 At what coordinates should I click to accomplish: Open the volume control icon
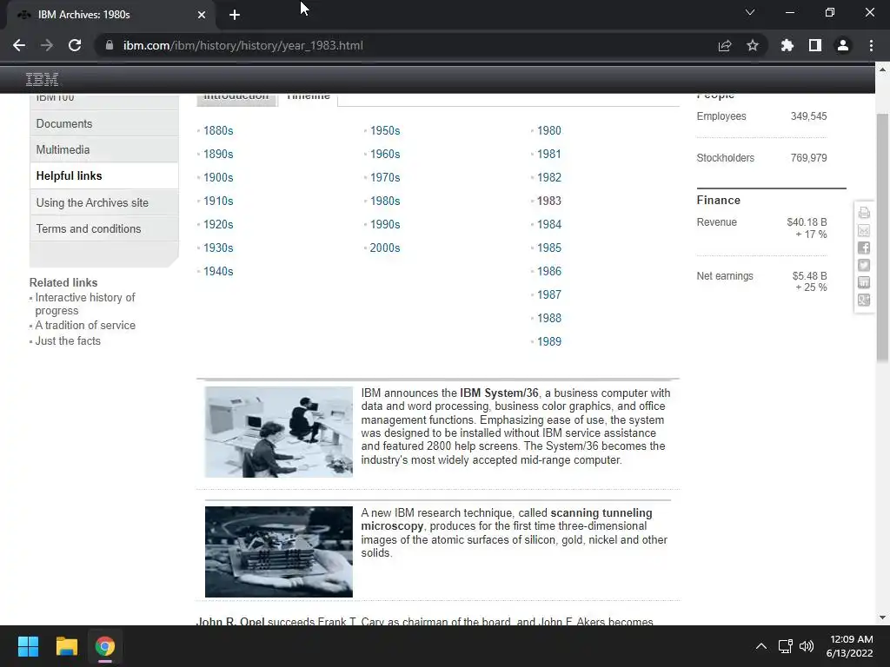click(806, 646)
